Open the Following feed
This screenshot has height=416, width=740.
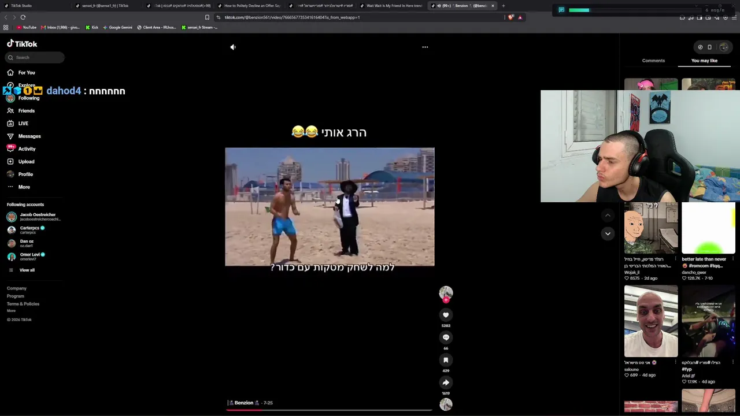click(x=28, y=98)
